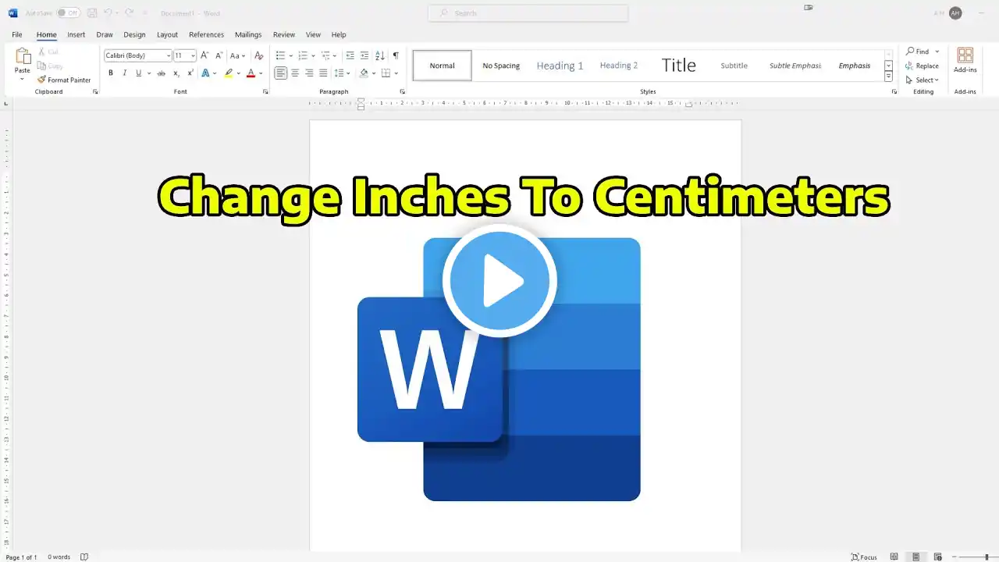Image resolution: width=999 pixels, height=562 pixels.
Task: Click the Search box in title bar
Action: click(x=528, y=13)
